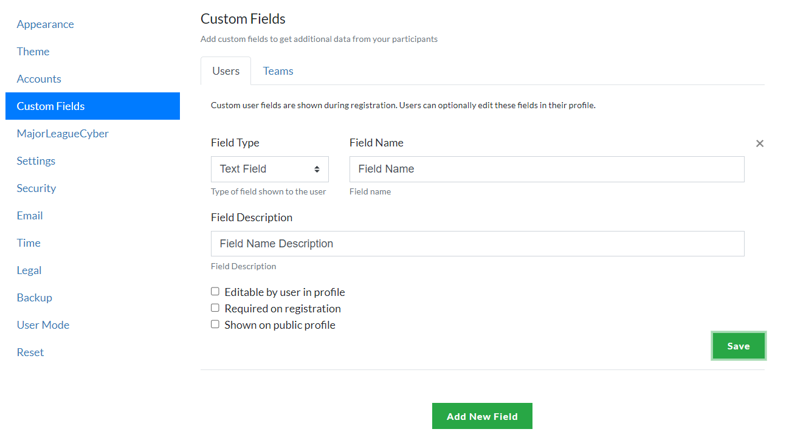Go to User Mode settings
This screenshot has width=789, height=443.
tap(43, 325)
